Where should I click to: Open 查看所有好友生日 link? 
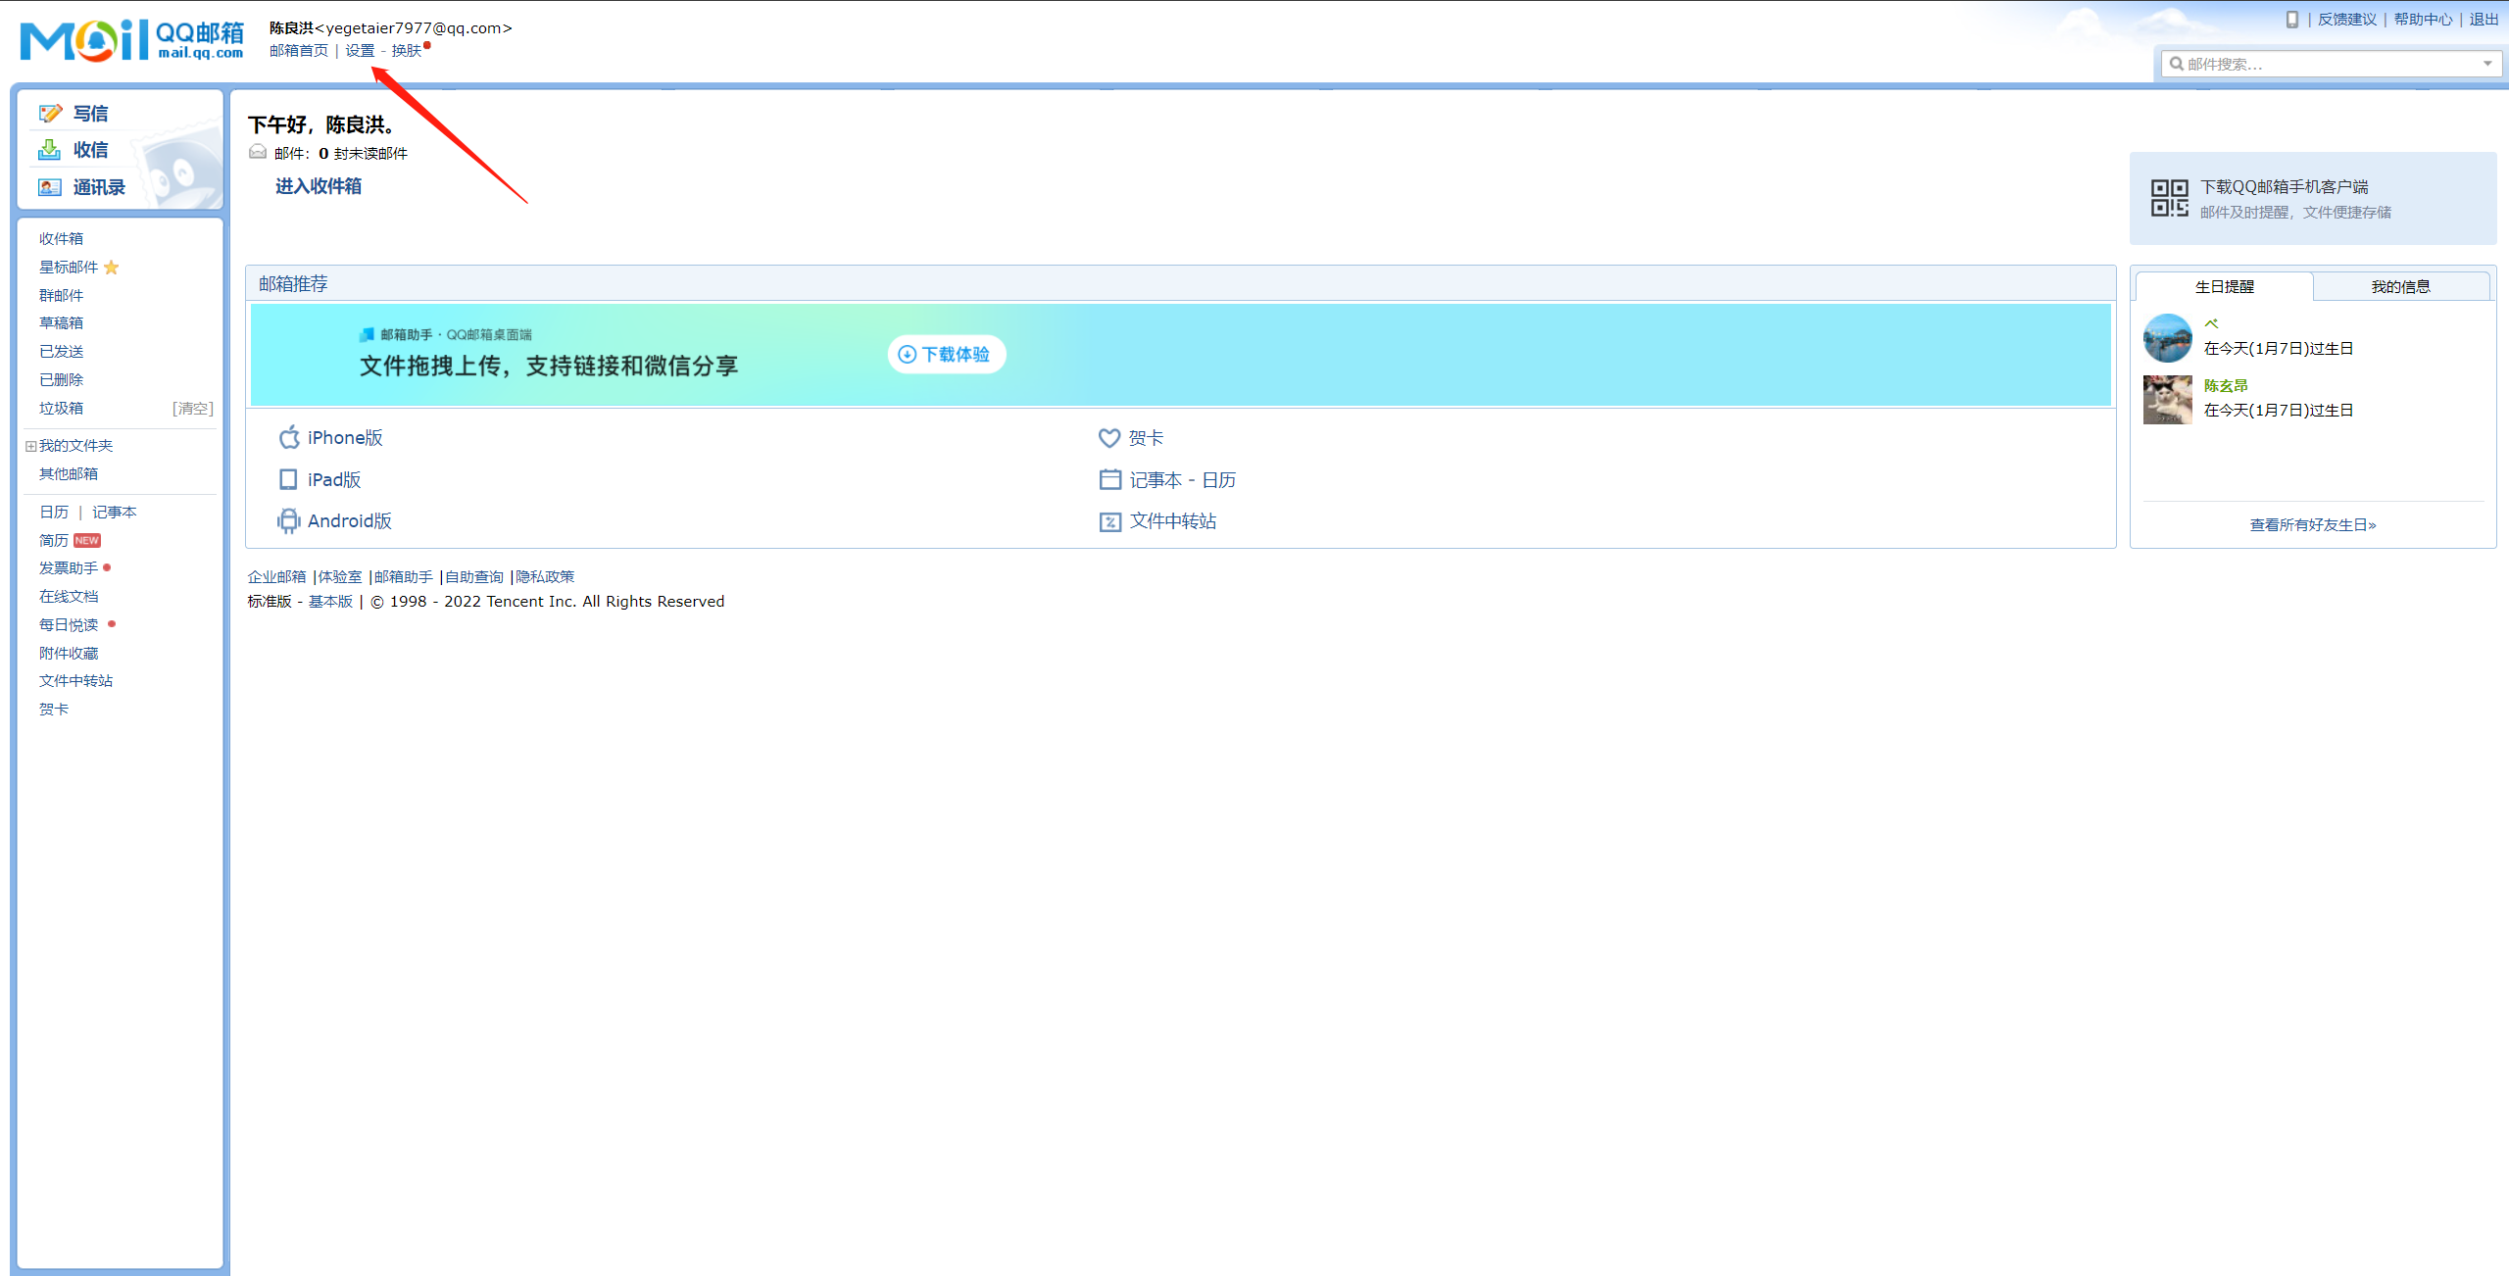click(x=2312, y=524)
